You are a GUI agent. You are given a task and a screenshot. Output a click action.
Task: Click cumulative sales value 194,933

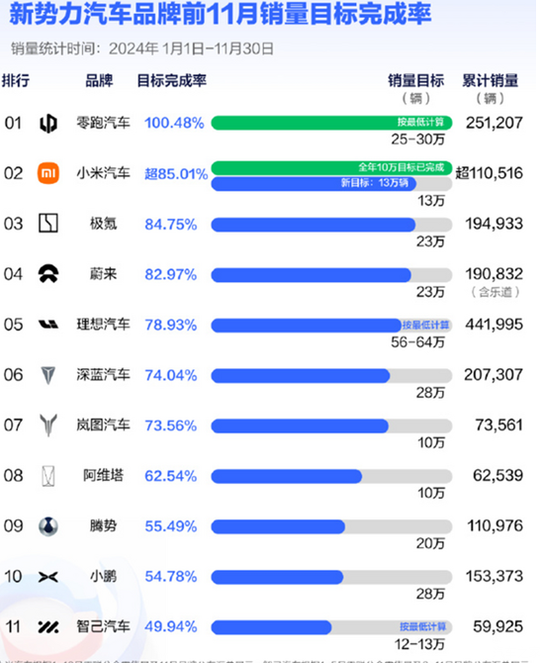495,224
